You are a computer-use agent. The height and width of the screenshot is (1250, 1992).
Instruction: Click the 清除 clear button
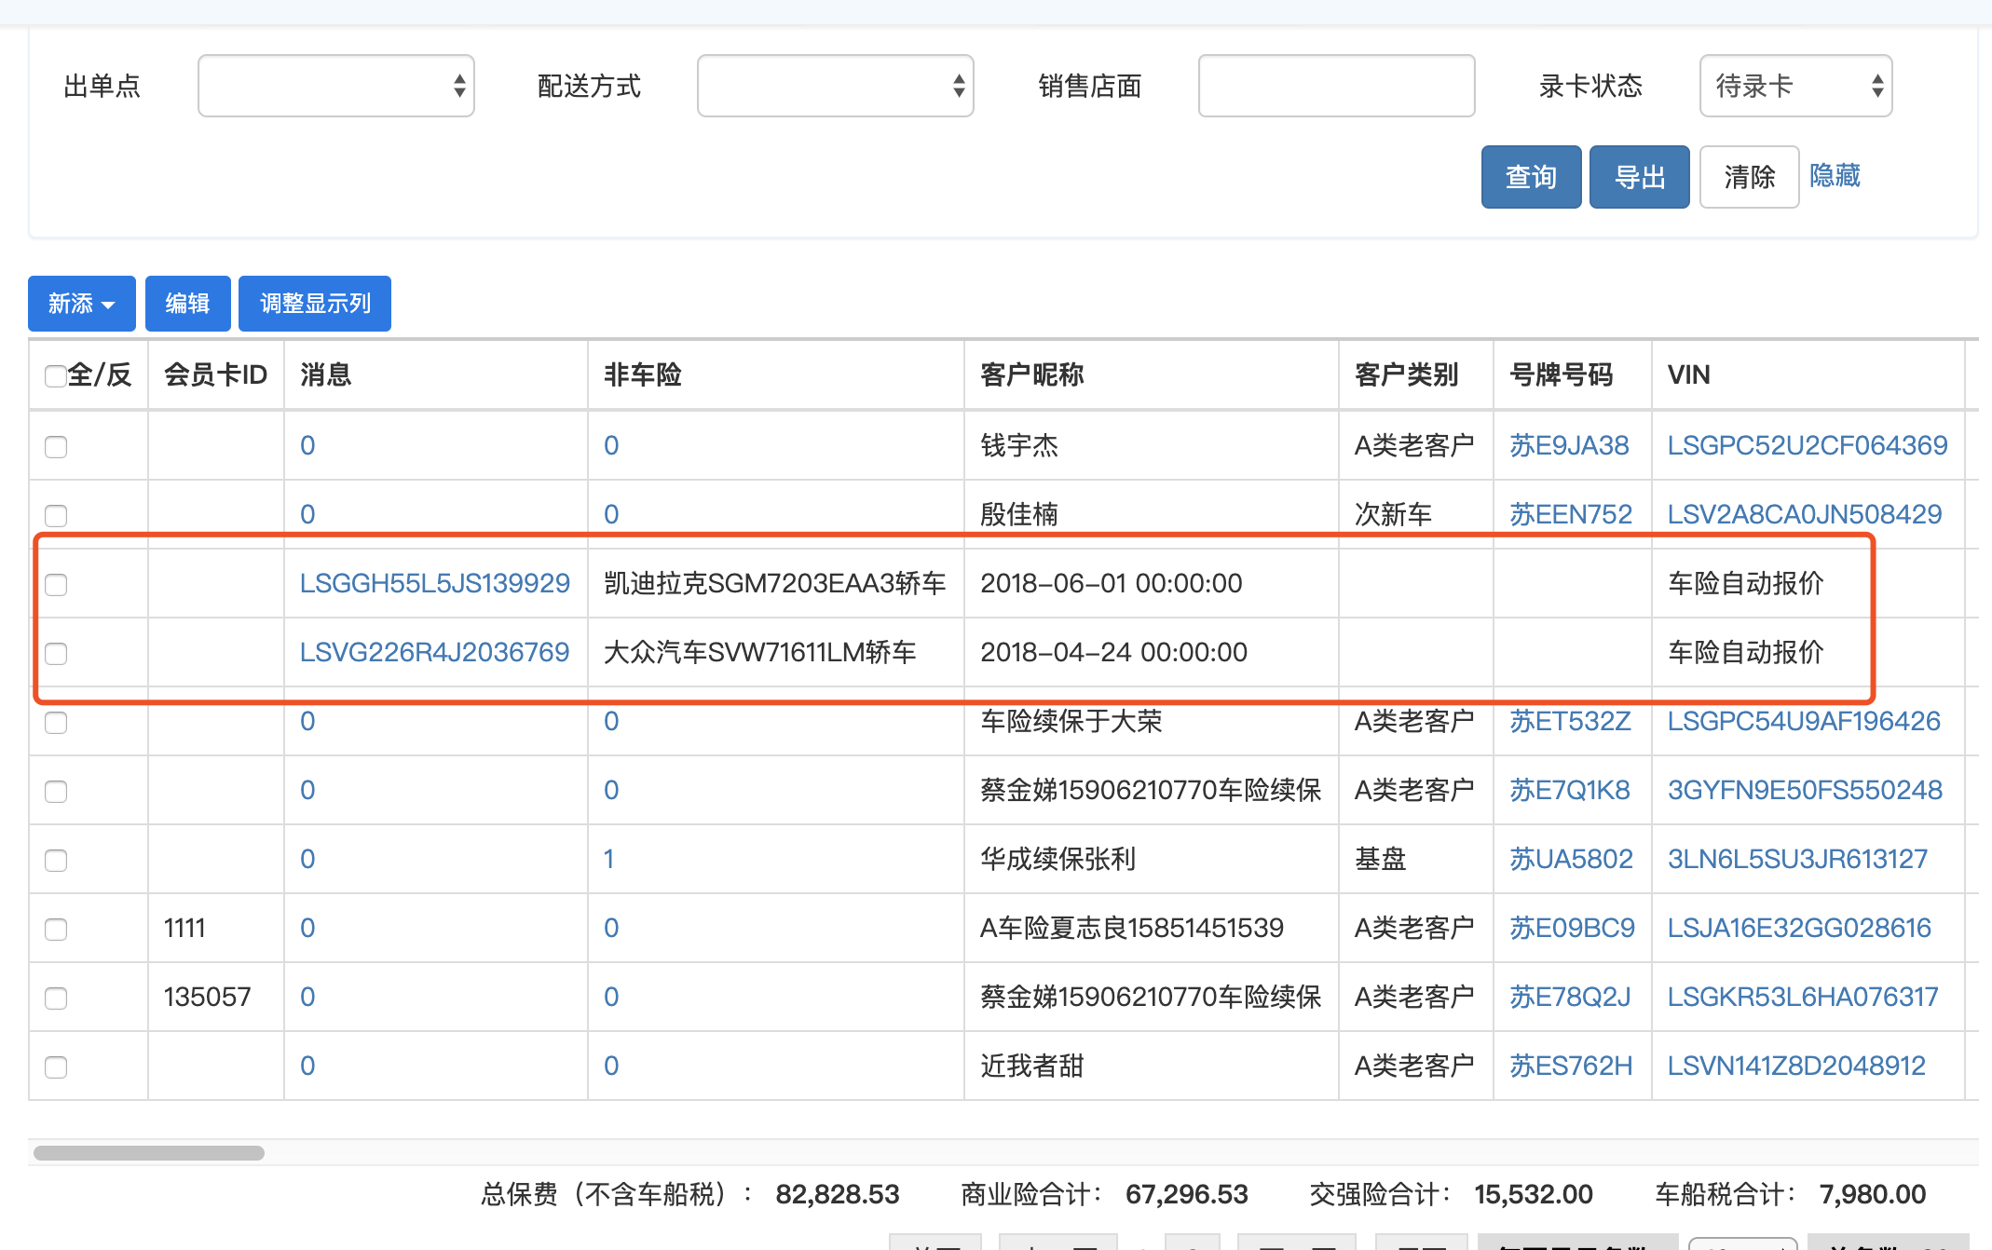coord(1748,177)
